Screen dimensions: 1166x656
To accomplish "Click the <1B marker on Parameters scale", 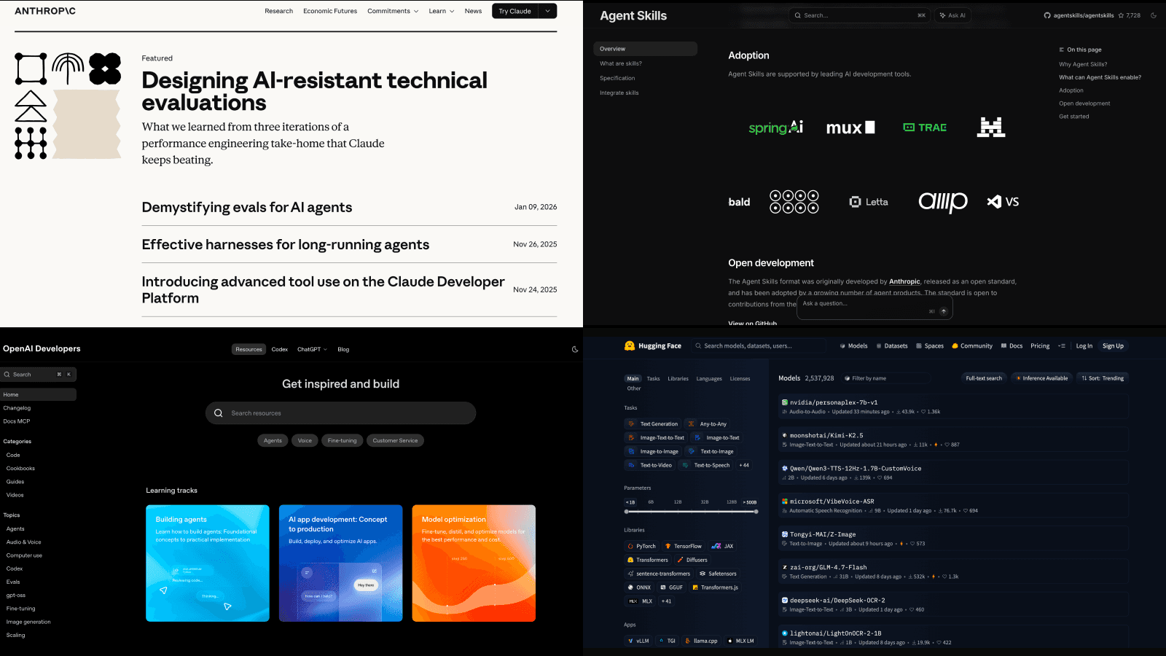I will click(x=630, y=502).
